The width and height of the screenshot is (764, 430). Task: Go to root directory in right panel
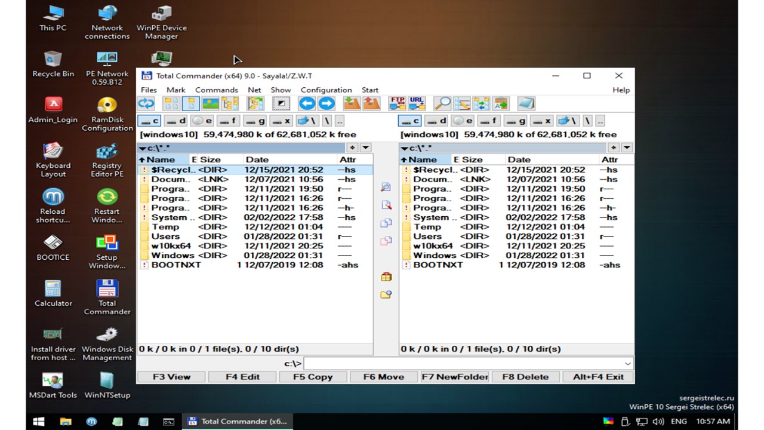587,121
